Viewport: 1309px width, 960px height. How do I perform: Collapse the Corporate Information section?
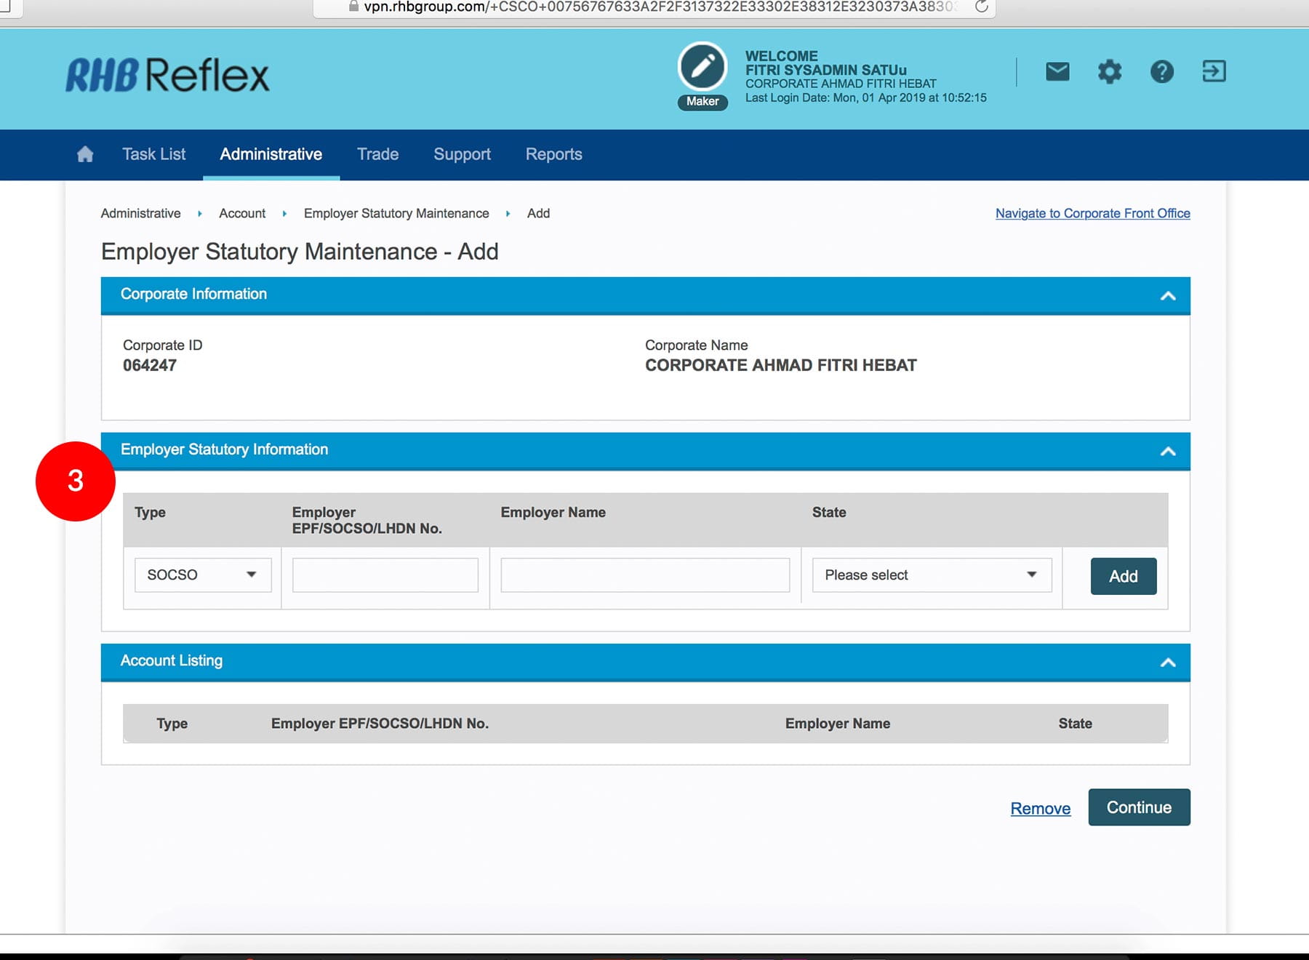(1168, 295)
